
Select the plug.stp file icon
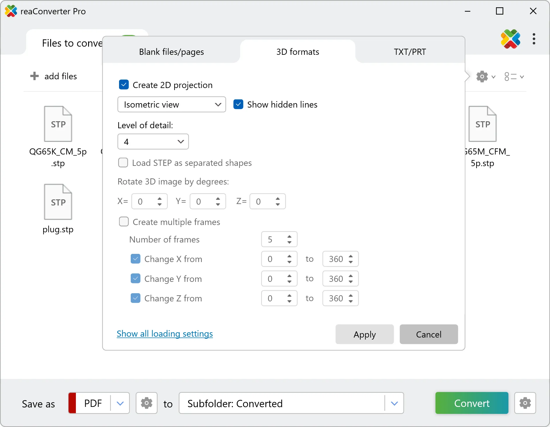tap(58, 202)
